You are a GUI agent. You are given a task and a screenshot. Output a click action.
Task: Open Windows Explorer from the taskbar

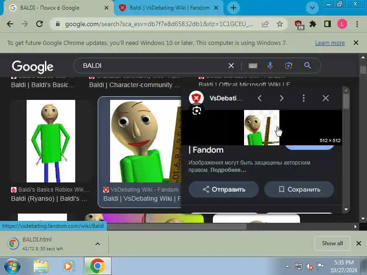point(41,266)
